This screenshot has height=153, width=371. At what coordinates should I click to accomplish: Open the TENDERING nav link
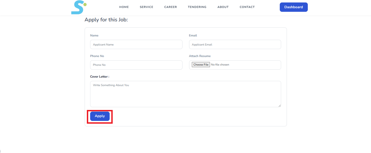(x=197, y=7)
